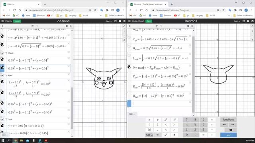The width and height of the screenshot is (255, 143).
Task: Open the Windows Start menu
Action: click(x=3, y=140)
